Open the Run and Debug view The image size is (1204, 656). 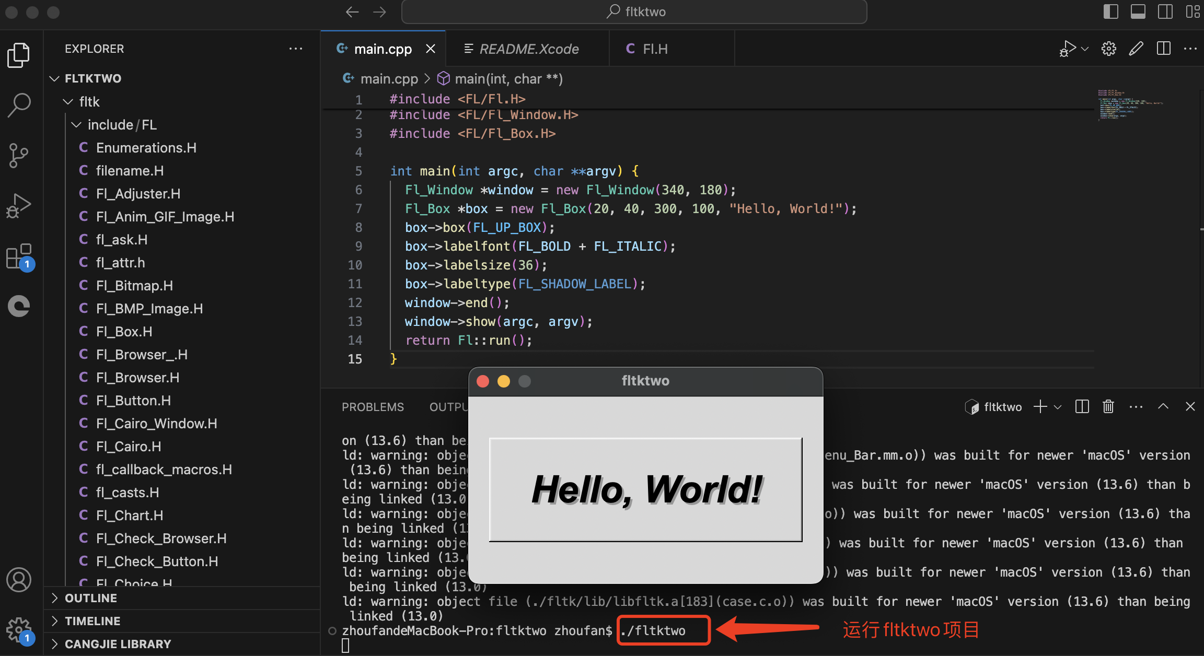pos(19,205)
